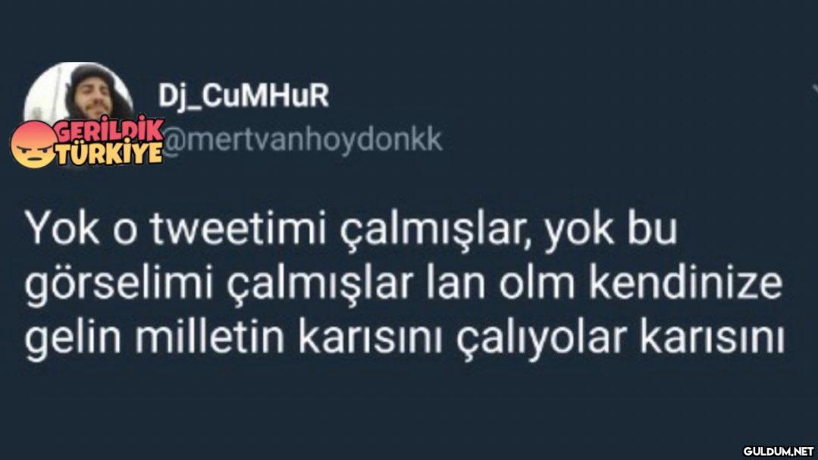The width and height of the screenshot is (818, 460).
Task: Click the word "tweetimi" in the tweet
Action: coord(240,228)
